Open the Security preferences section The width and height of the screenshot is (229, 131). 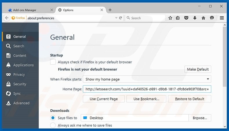20,84
